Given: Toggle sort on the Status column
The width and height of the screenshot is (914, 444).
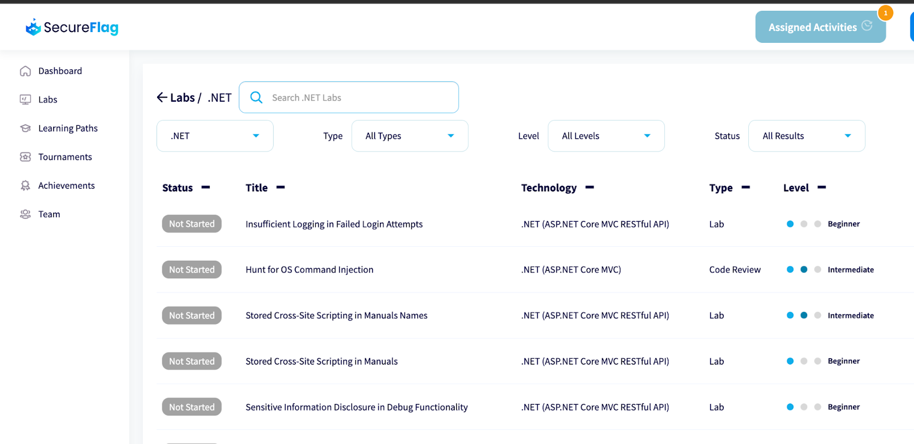Looking at the screenshot, I should (x=206, y=187).
